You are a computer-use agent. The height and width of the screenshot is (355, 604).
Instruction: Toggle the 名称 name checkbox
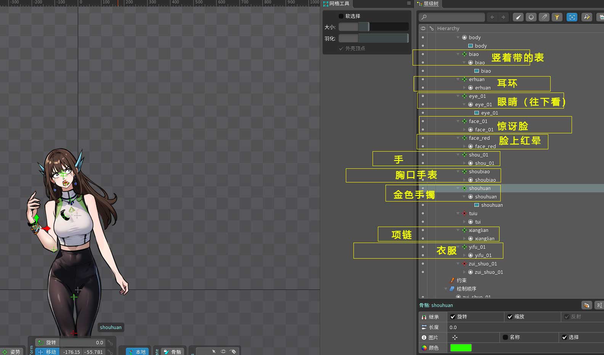point(505,337)
